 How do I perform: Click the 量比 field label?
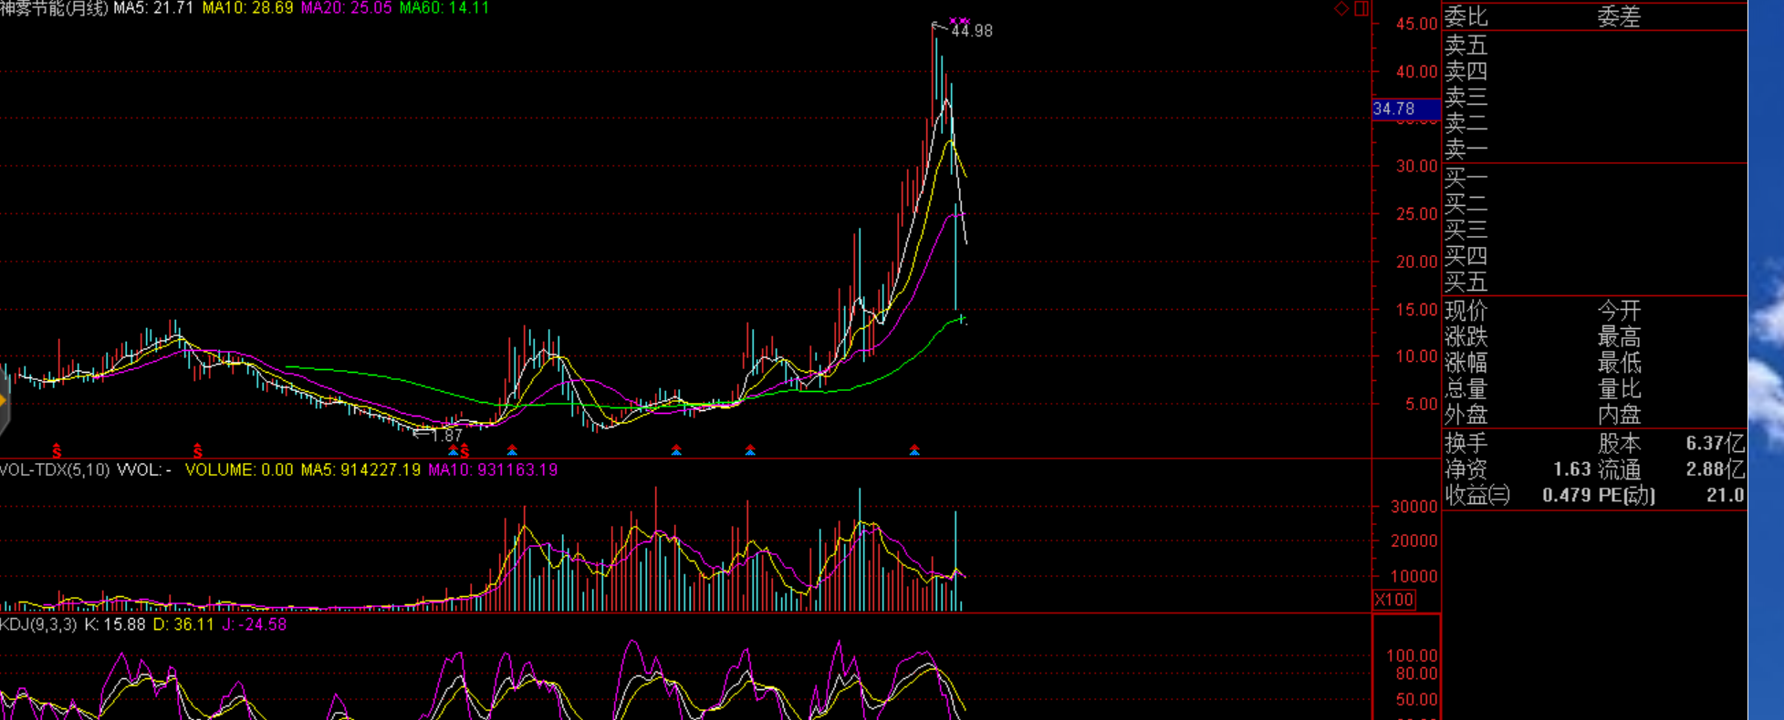tap(1620, 389)
